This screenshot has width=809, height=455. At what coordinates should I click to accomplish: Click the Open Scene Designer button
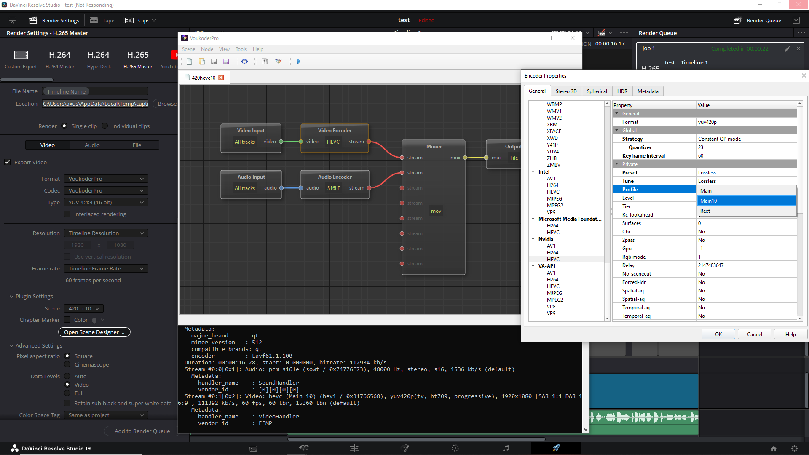(94, 332)
